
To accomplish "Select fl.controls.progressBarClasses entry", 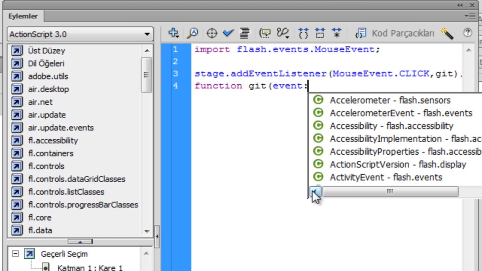I will point(83,204).
